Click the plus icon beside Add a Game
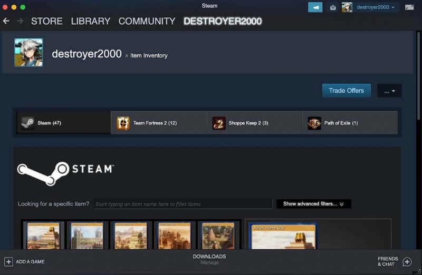The width and height of the screenshot is (422, 275). (8, 261)
